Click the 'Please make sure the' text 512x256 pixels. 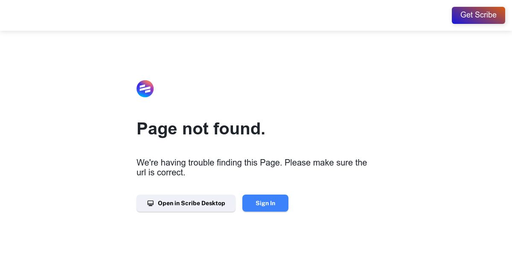326,163
